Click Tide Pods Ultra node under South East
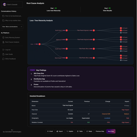The width and height of the screenshot is (137, 137). pos(94,49)
